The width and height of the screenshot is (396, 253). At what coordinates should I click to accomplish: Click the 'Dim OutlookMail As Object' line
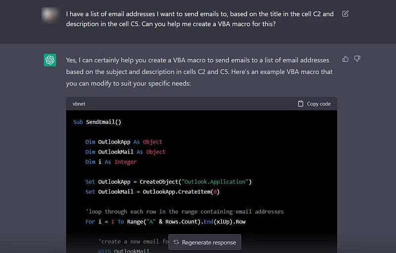125,152
